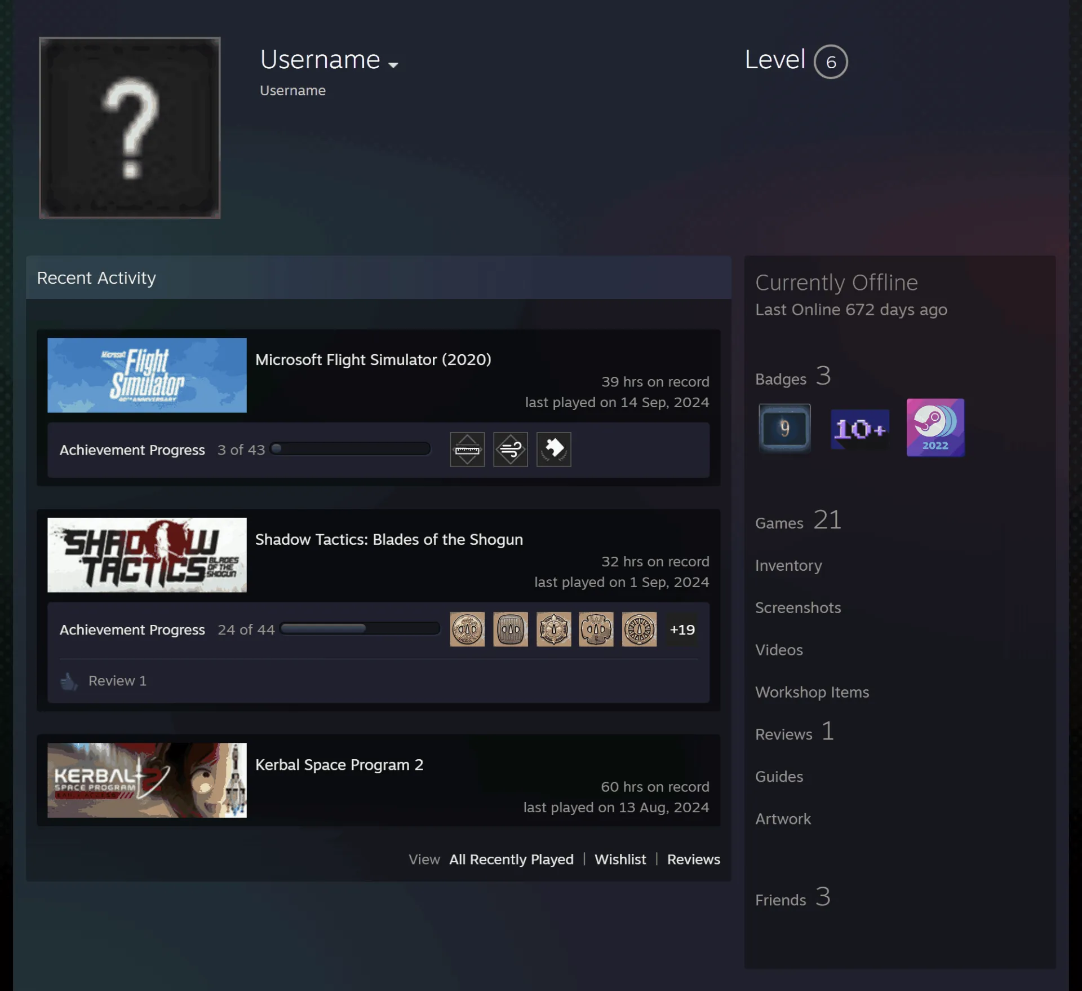View All Recently Played games
Screen dimensions: 1082x991
pos(511,860)
